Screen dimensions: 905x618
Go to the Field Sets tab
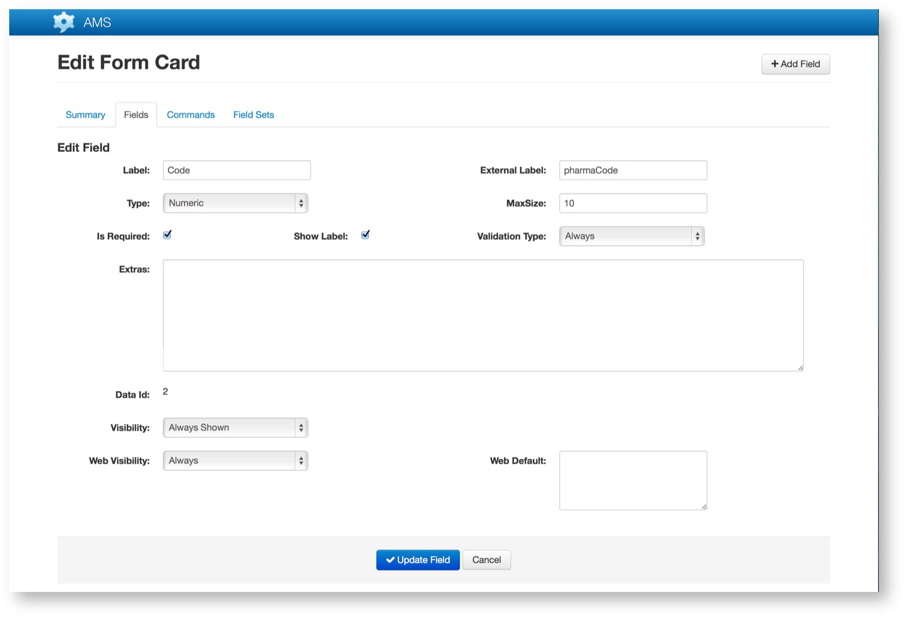[x=253, y=115]
